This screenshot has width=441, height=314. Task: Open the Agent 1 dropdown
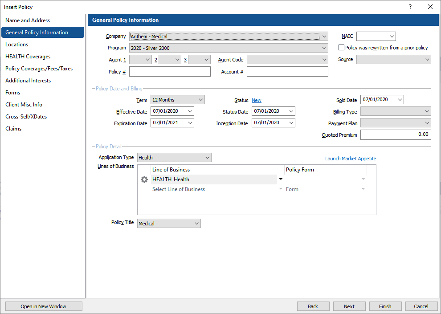pos(148,60)
